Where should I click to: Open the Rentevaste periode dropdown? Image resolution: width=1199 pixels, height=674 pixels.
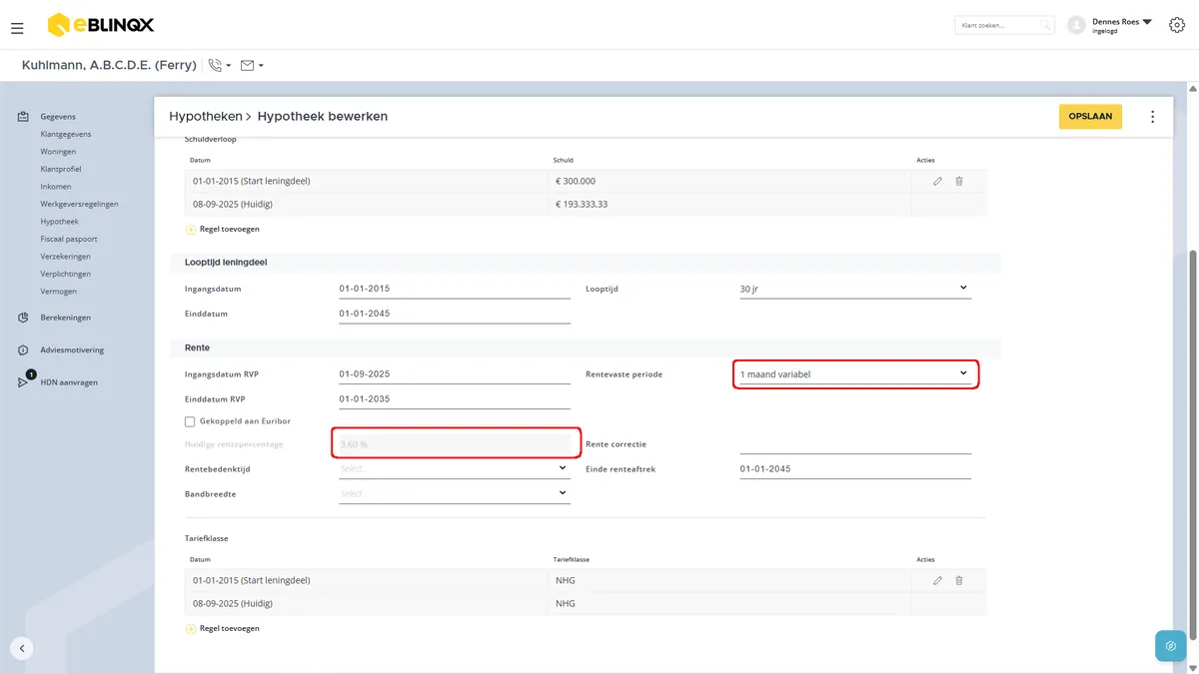pyautogui.click(x=854, y=374)
